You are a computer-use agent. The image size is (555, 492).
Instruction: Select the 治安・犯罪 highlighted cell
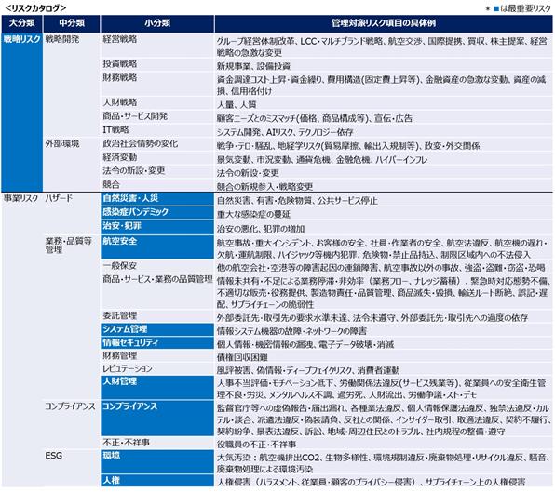pyautogui.click(x=157, y=226)
